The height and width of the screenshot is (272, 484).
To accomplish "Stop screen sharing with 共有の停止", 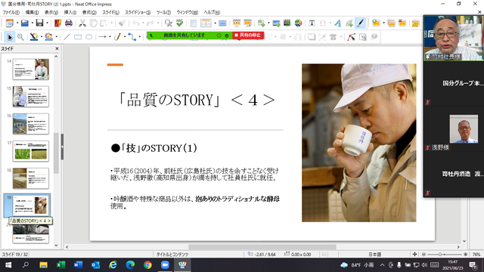I will tap(248, 36).
